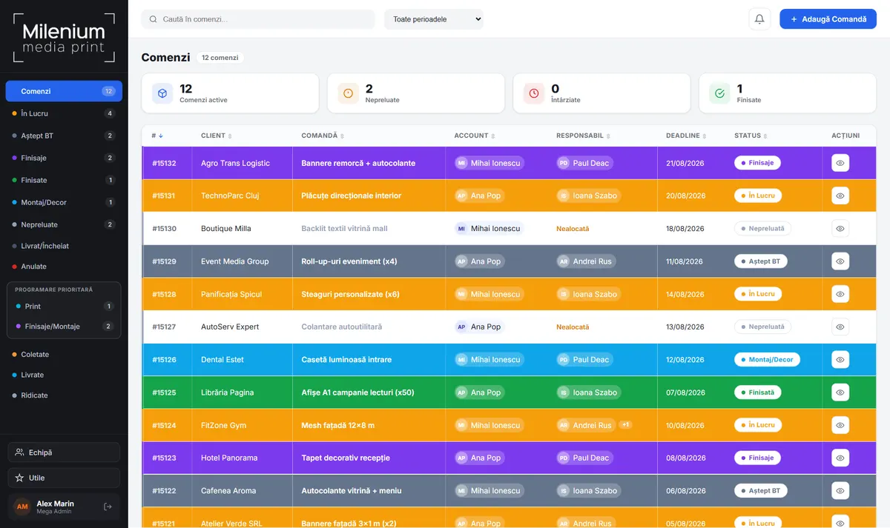The height and width of the screenshot is (528, 890).
Task: Open the Toate perioadele period dropdown
Action: tap(434, 19)
